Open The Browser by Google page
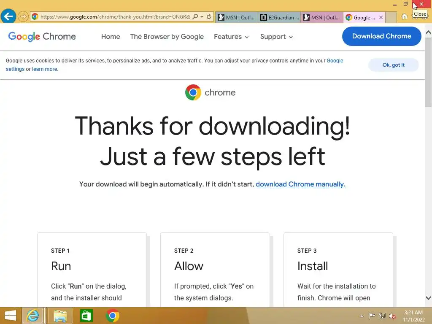Image resolution: width=432 pixels, height=324 pixels. tap(167, 37)
